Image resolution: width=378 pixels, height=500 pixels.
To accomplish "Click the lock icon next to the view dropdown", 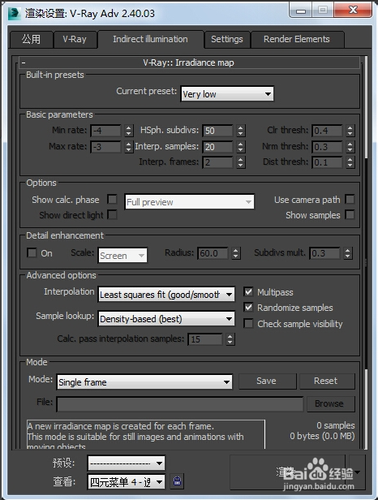I will [x=178, y=481].
